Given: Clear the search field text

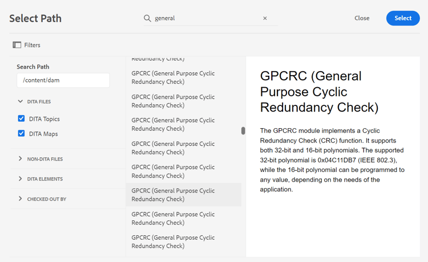Looking at the screenshot, I should [265, 18].
